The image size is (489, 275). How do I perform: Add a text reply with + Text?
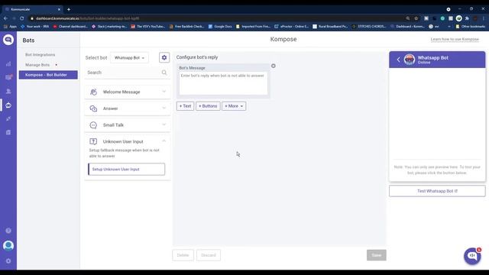coord(185,106)
